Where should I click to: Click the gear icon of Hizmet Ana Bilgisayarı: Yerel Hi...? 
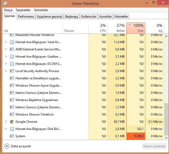coord(12,42)
